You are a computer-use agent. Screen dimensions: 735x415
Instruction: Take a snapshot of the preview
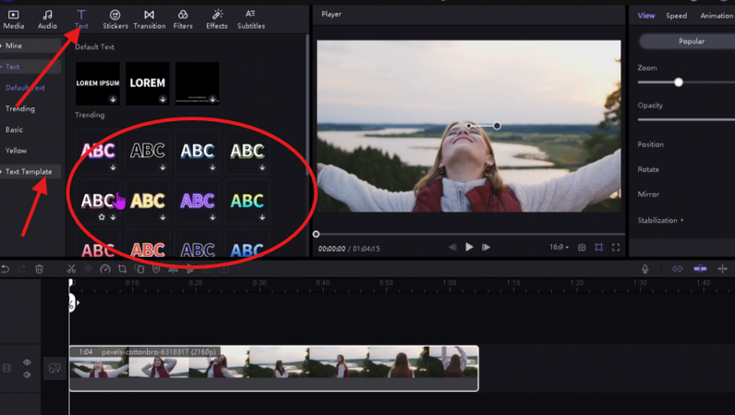582,248
